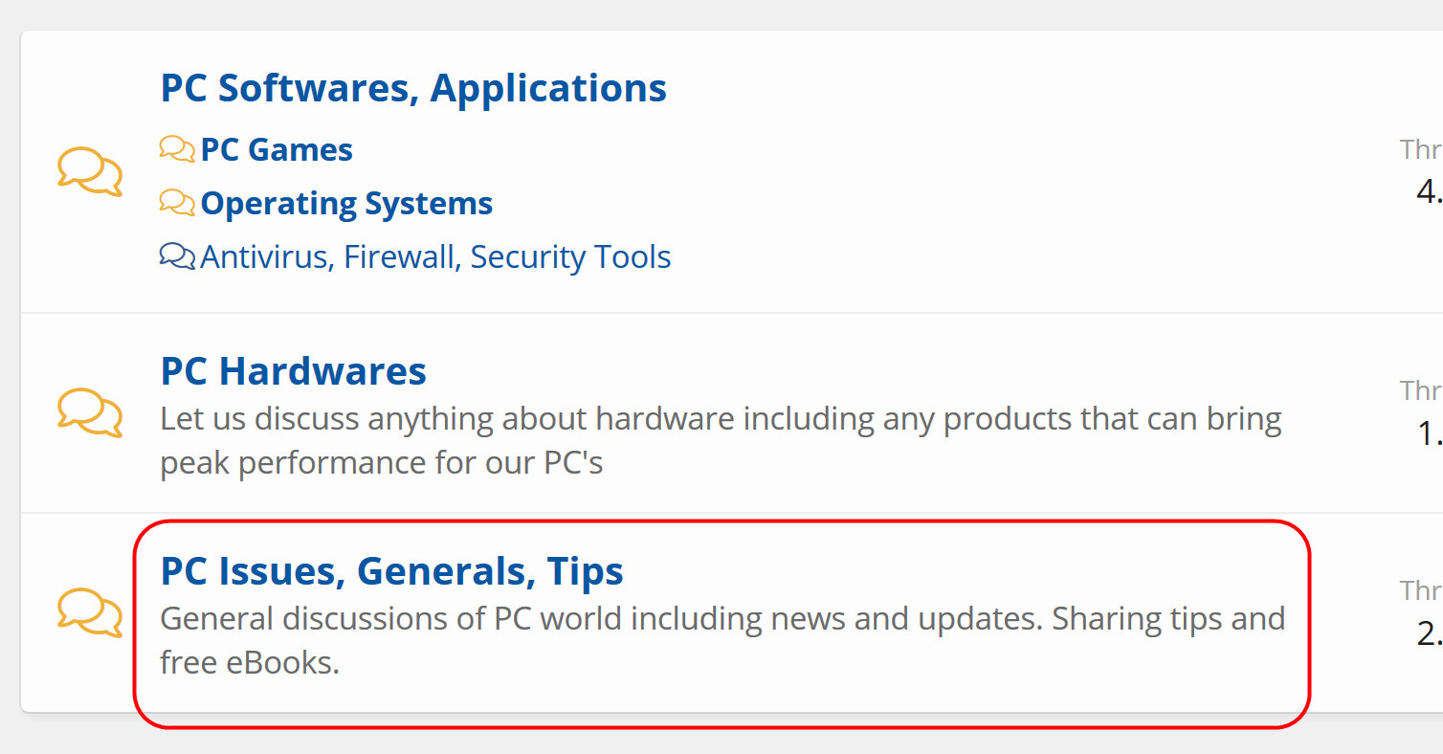
Task: Click the Threads label in PC Hardwares row
Action: [1421, 390]
